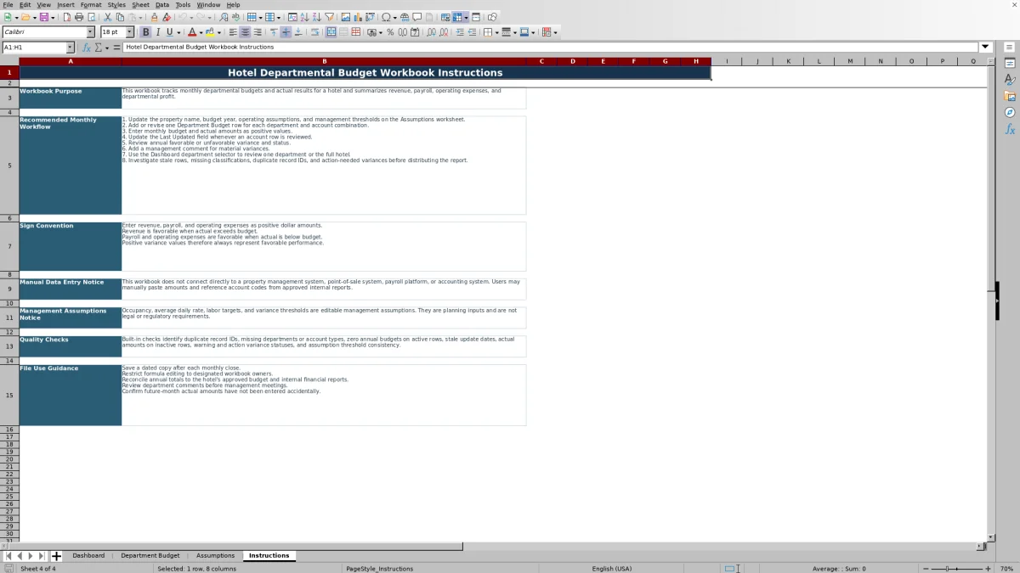Open Find and Replace icon
This screenshot has width=1020, height=573.
(223, 17)
